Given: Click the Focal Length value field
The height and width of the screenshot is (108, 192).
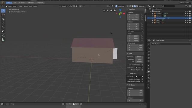Looking at the screenshot, I should point(139,57).
